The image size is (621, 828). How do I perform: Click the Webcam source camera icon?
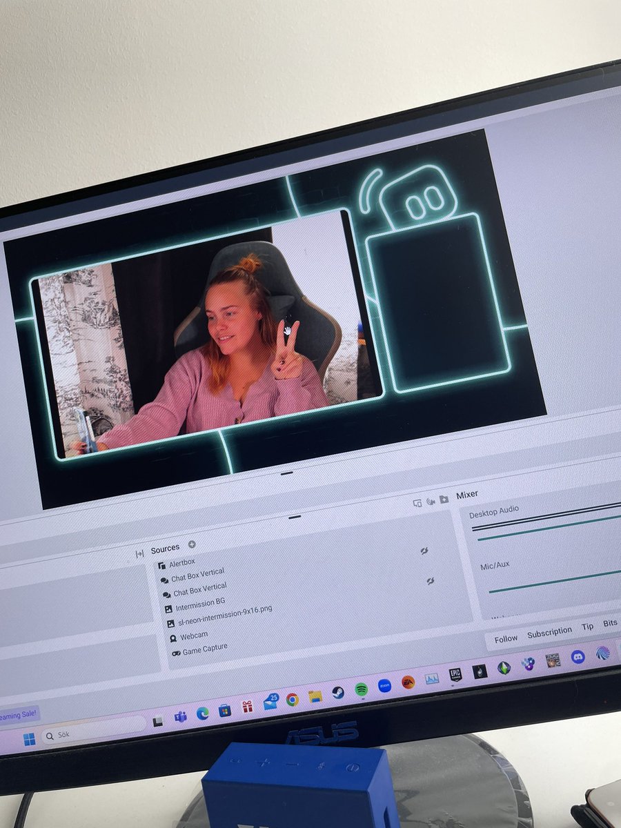[x=172, y=638]
